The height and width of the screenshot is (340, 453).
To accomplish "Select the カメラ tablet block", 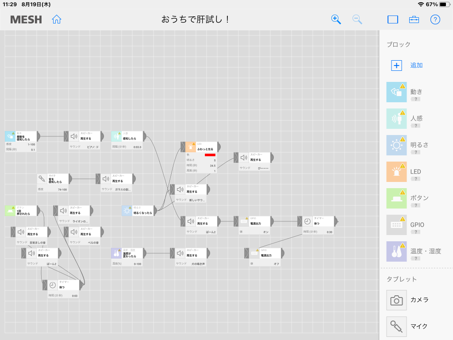I will click(x=396, y=300).
